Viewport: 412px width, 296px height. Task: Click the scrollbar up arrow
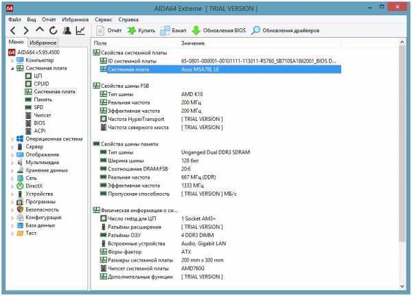coord(402,42)
